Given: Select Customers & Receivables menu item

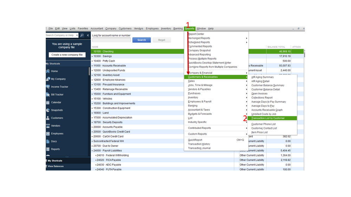Looking at the screenshot, I should (x=216, y=77).
